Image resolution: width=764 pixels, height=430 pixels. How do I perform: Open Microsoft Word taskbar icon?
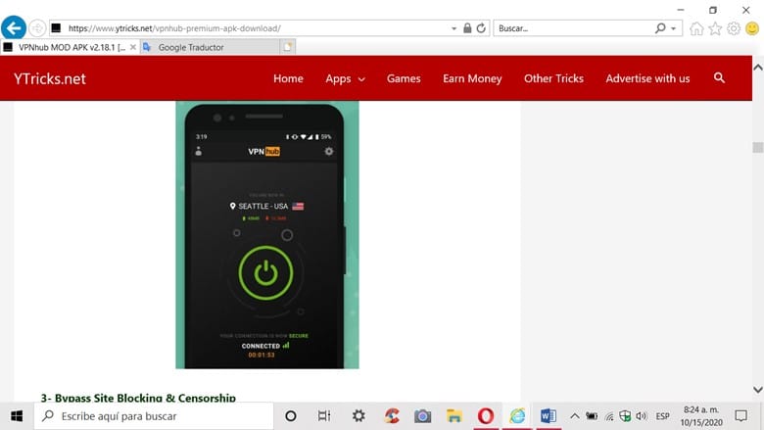point(549,416)
